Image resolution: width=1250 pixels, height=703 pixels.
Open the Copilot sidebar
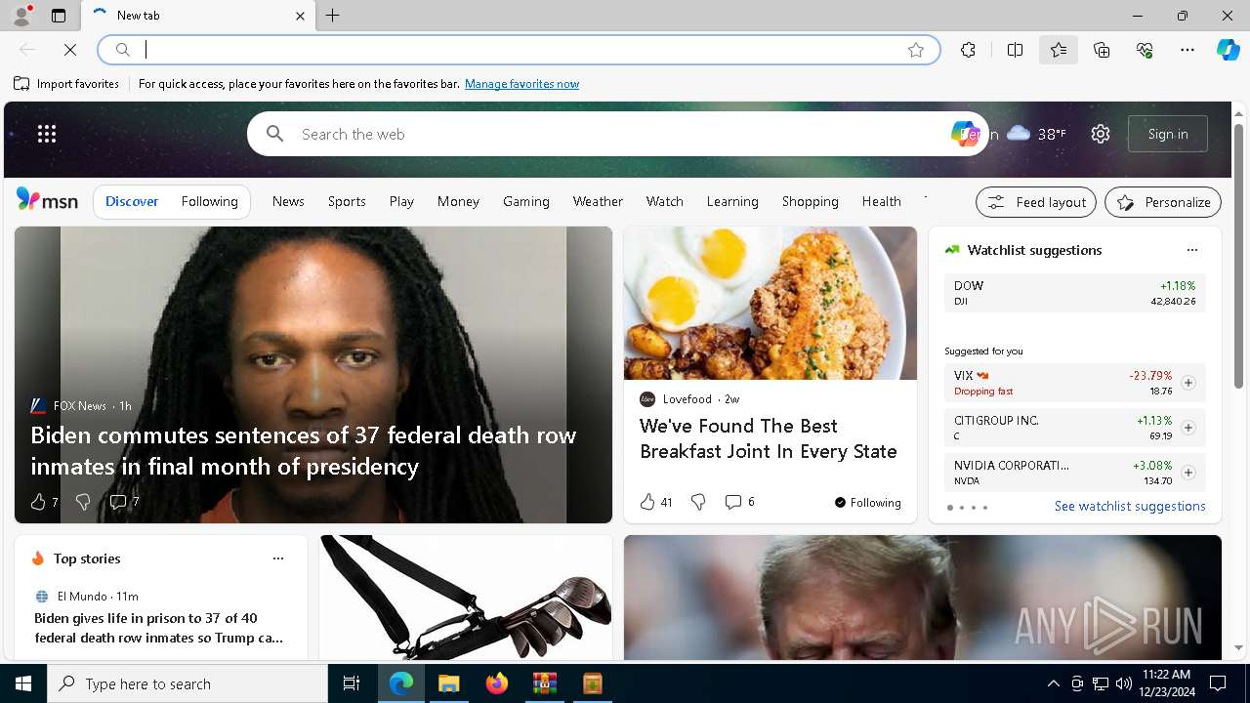tap(1228, 50)
